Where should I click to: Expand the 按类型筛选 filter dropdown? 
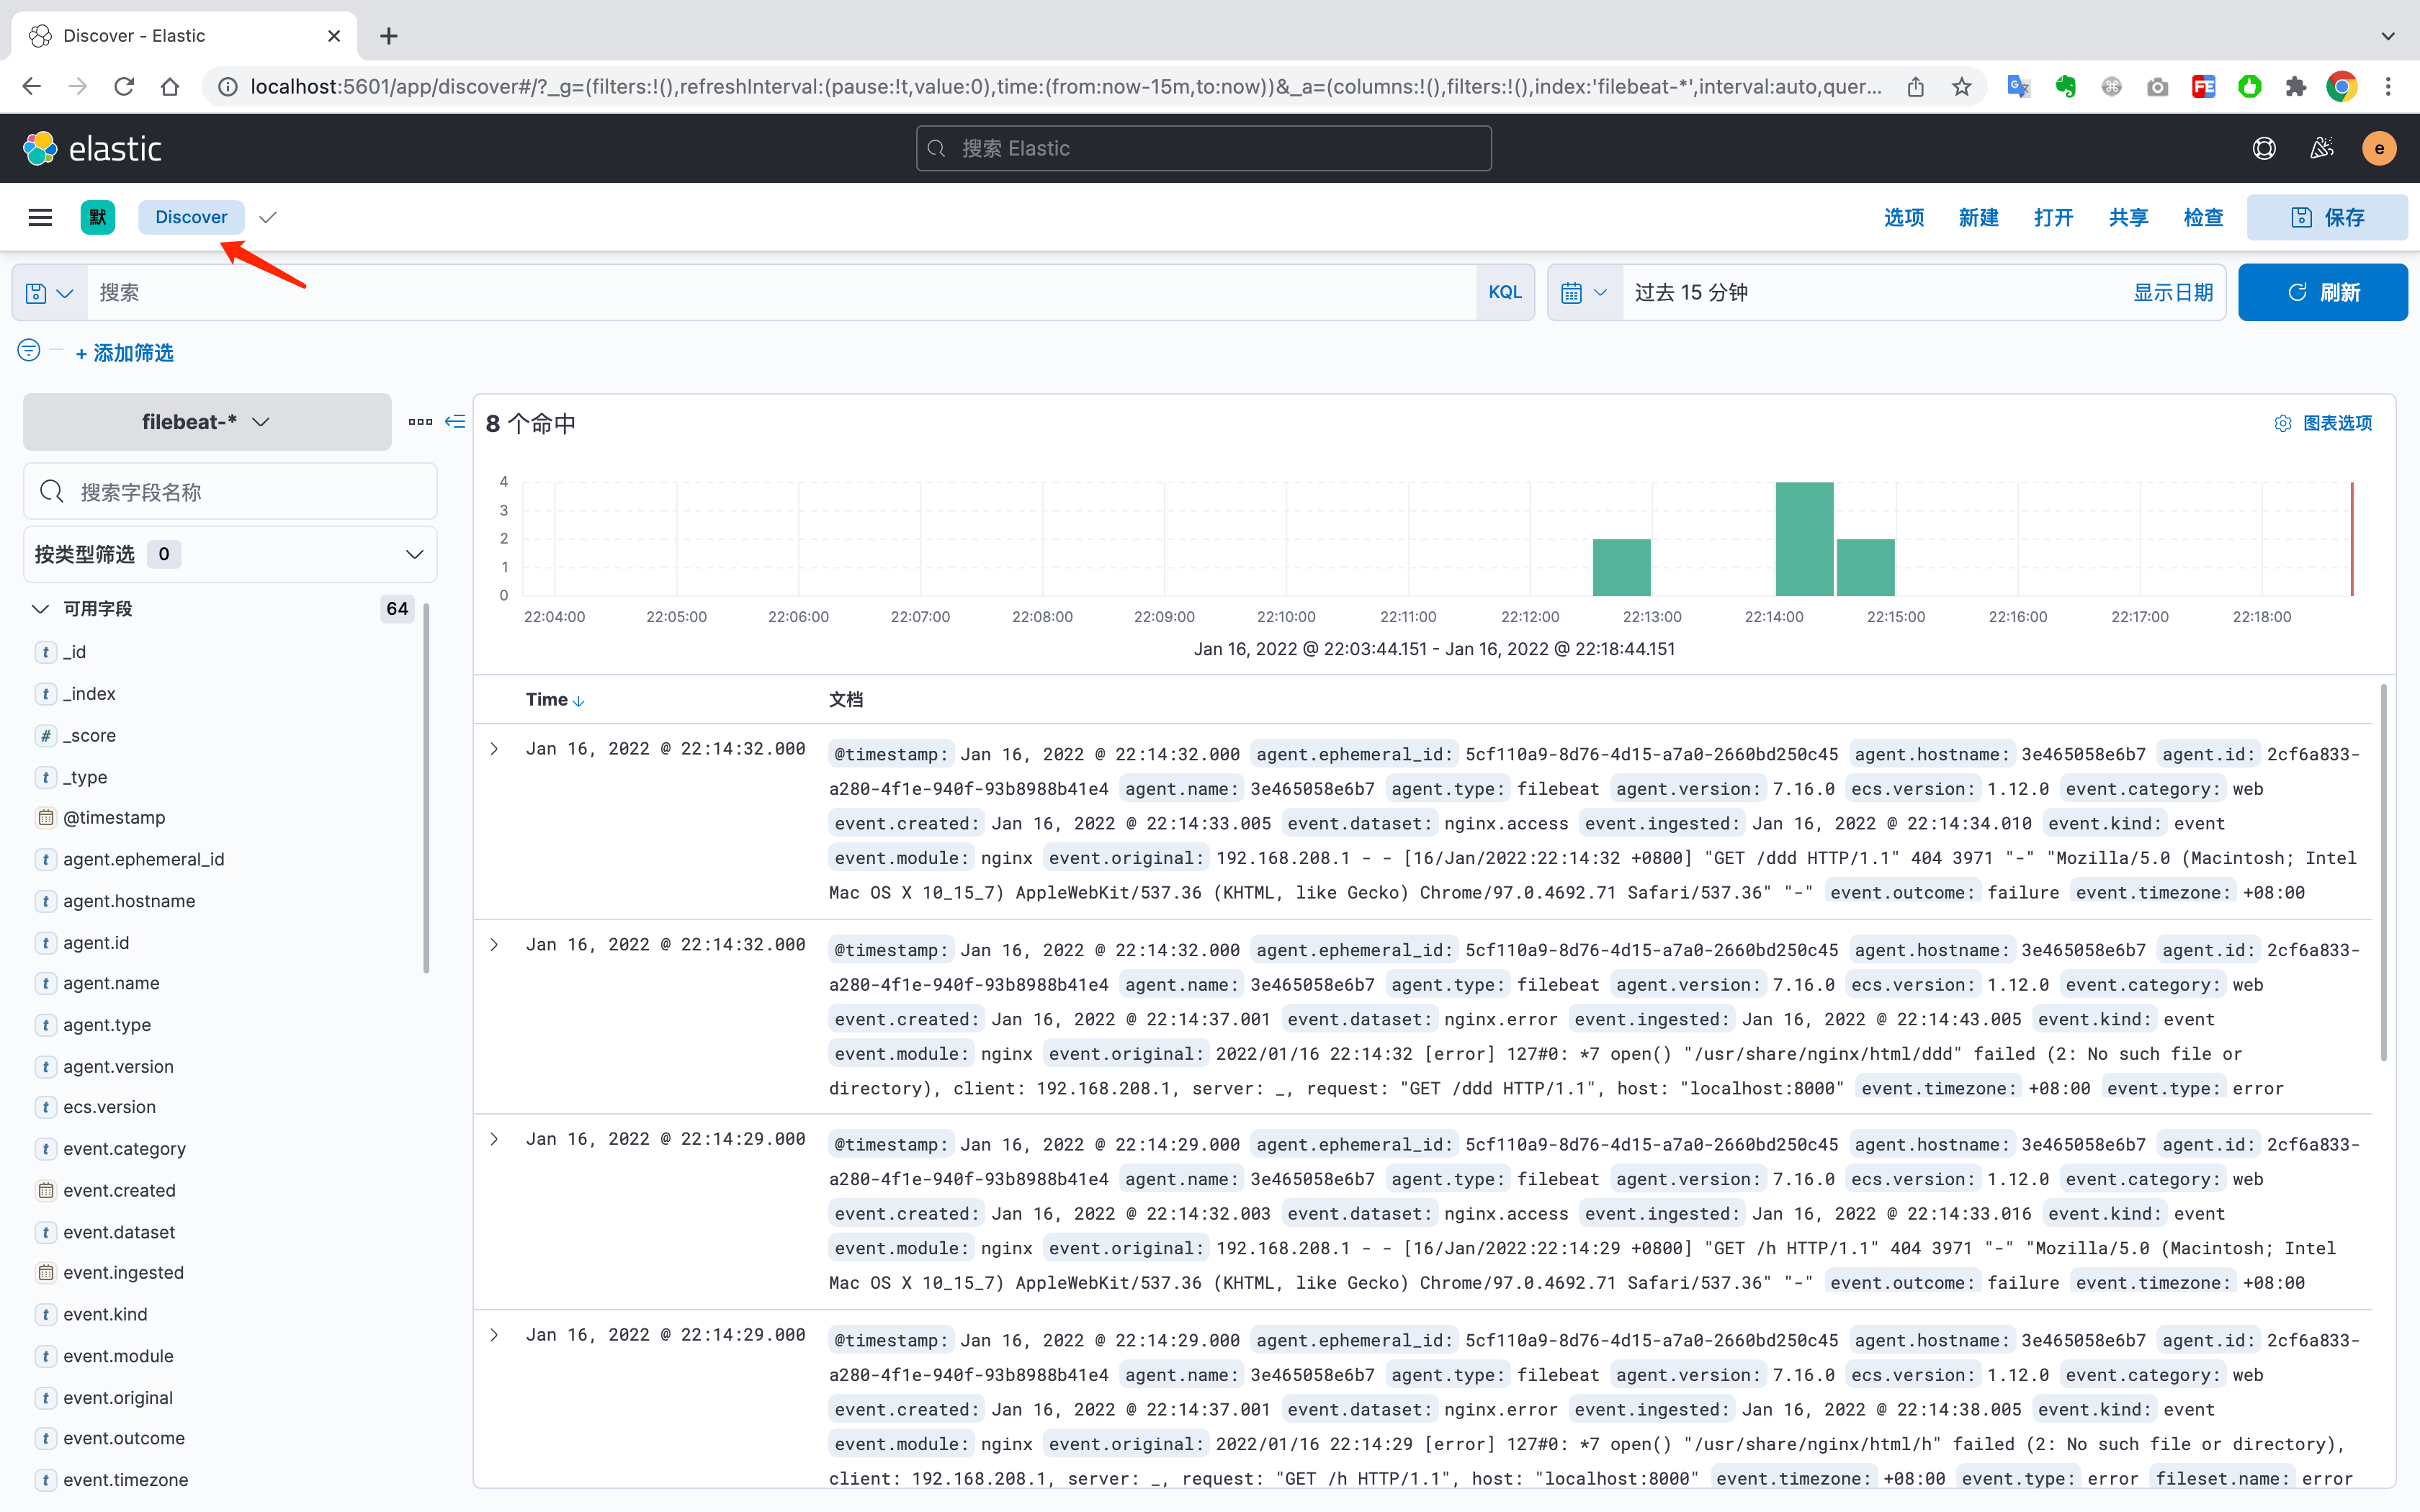230,554
